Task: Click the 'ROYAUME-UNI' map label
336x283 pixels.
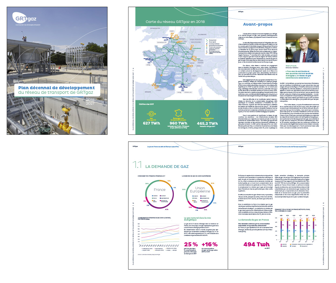Action: [x=155, y=28]
